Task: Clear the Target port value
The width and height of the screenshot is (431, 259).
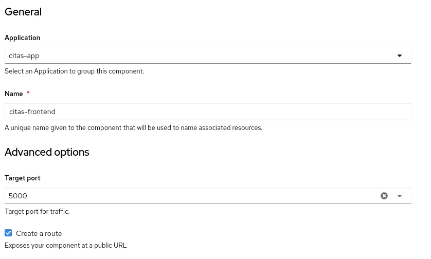Action: [384, 196]
